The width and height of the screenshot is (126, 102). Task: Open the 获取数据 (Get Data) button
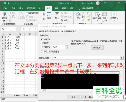coord(5,17)
